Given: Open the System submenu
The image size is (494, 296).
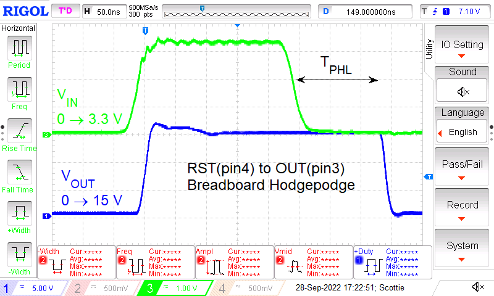Looking at the screenshot, I should click(x=462, y=248).
